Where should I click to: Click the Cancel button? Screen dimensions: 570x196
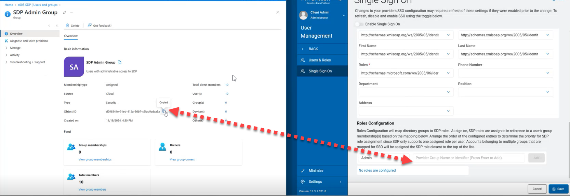pyautogui.click(x=537, y=189)
